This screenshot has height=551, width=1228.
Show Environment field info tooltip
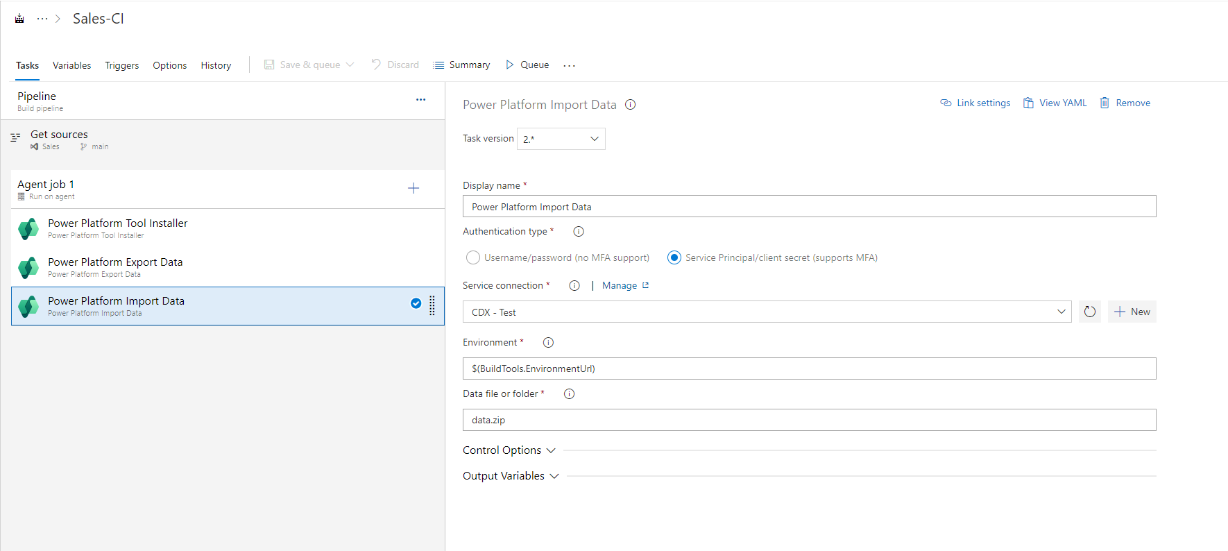coord(548,343)
